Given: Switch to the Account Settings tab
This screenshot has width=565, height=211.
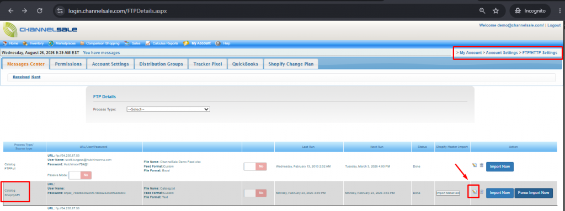Looking at the screenshot, I should click(x=110, y=64).
